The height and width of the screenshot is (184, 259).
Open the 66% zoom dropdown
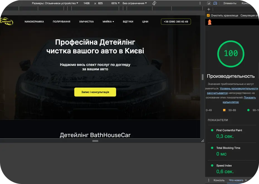coord(115,3)
